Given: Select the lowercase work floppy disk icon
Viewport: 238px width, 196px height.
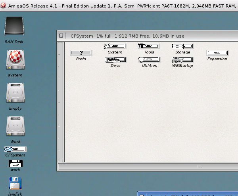Looking at the screenshot, I should (x=15, y=163).
